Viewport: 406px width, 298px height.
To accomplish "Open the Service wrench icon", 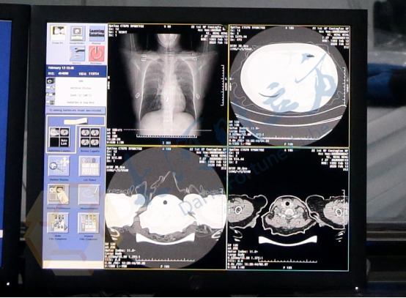I will pyautogui.click(x=77, y=53).
